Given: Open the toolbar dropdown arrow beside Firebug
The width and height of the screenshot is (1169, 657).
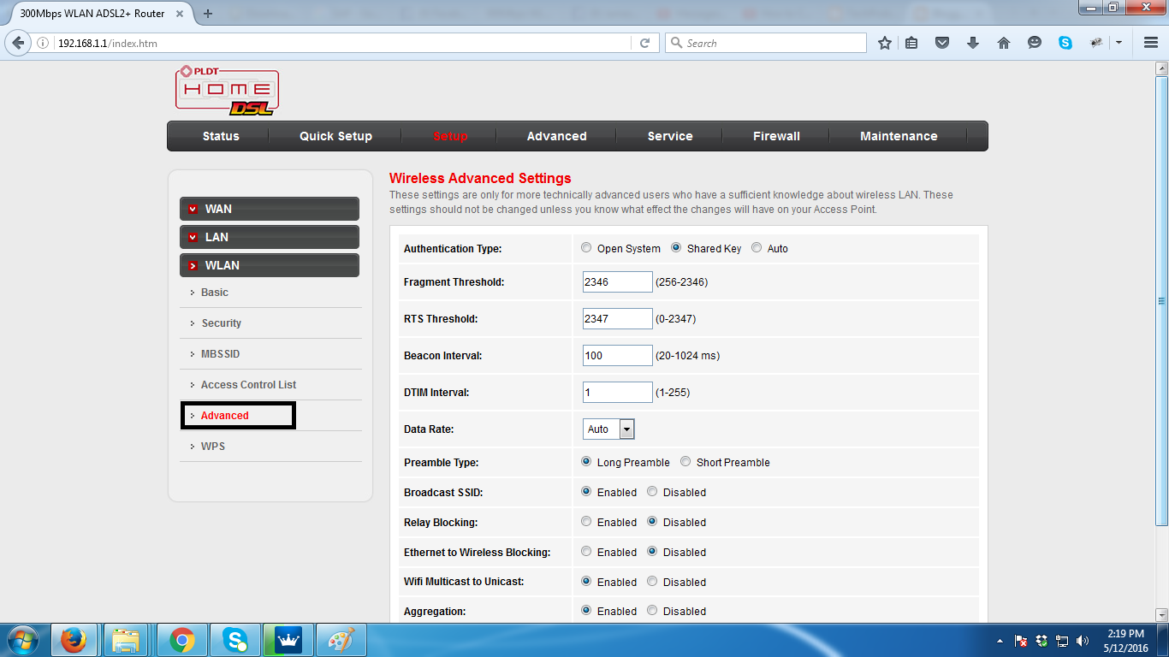Looking at the screenshot, I should click(x=1119, y=43).
